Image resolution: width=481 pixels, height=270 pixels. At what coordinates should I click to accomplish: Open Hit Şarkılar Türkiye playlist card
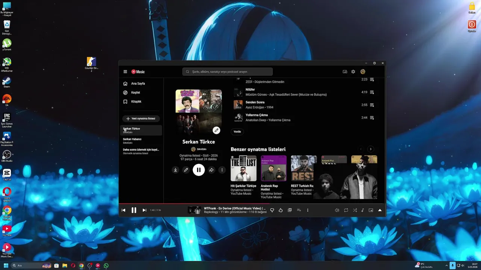point(244,175)
